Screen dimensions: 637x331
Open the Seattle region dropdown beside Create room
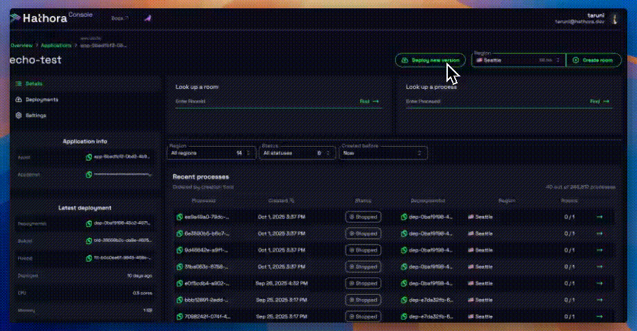(x=518, y=60)
